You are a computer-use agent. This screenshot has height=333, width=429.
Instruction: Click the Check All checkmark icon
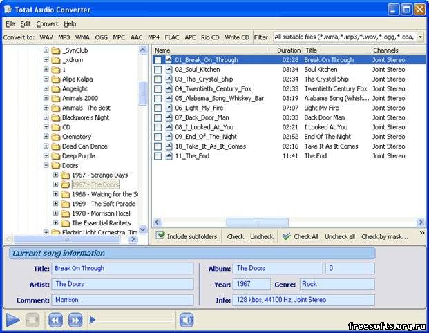(286, 236)
